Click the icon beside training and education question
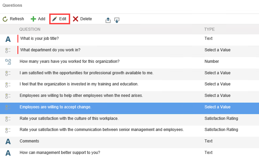Image resolution: width=259 pixels, height=159 pixels. 8,84
